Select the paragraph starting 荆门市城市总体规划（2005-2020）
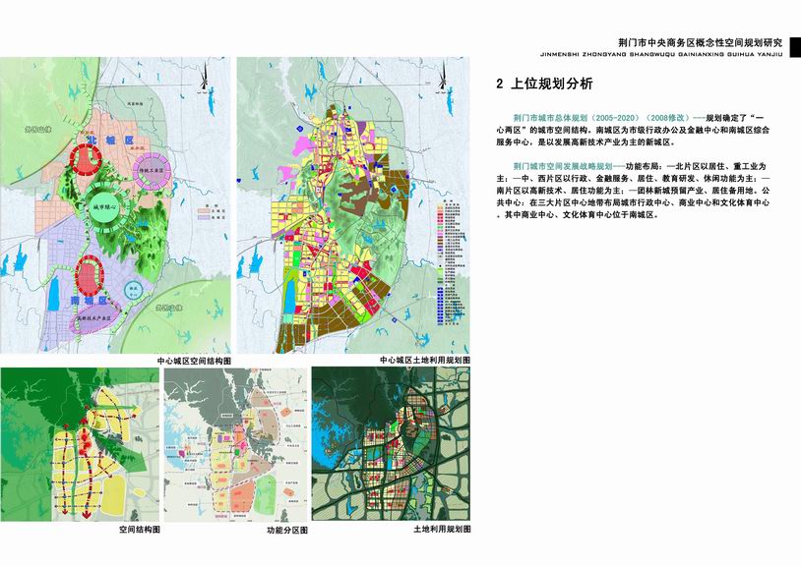This screenshot has width=801, height=566. [633, 130]
